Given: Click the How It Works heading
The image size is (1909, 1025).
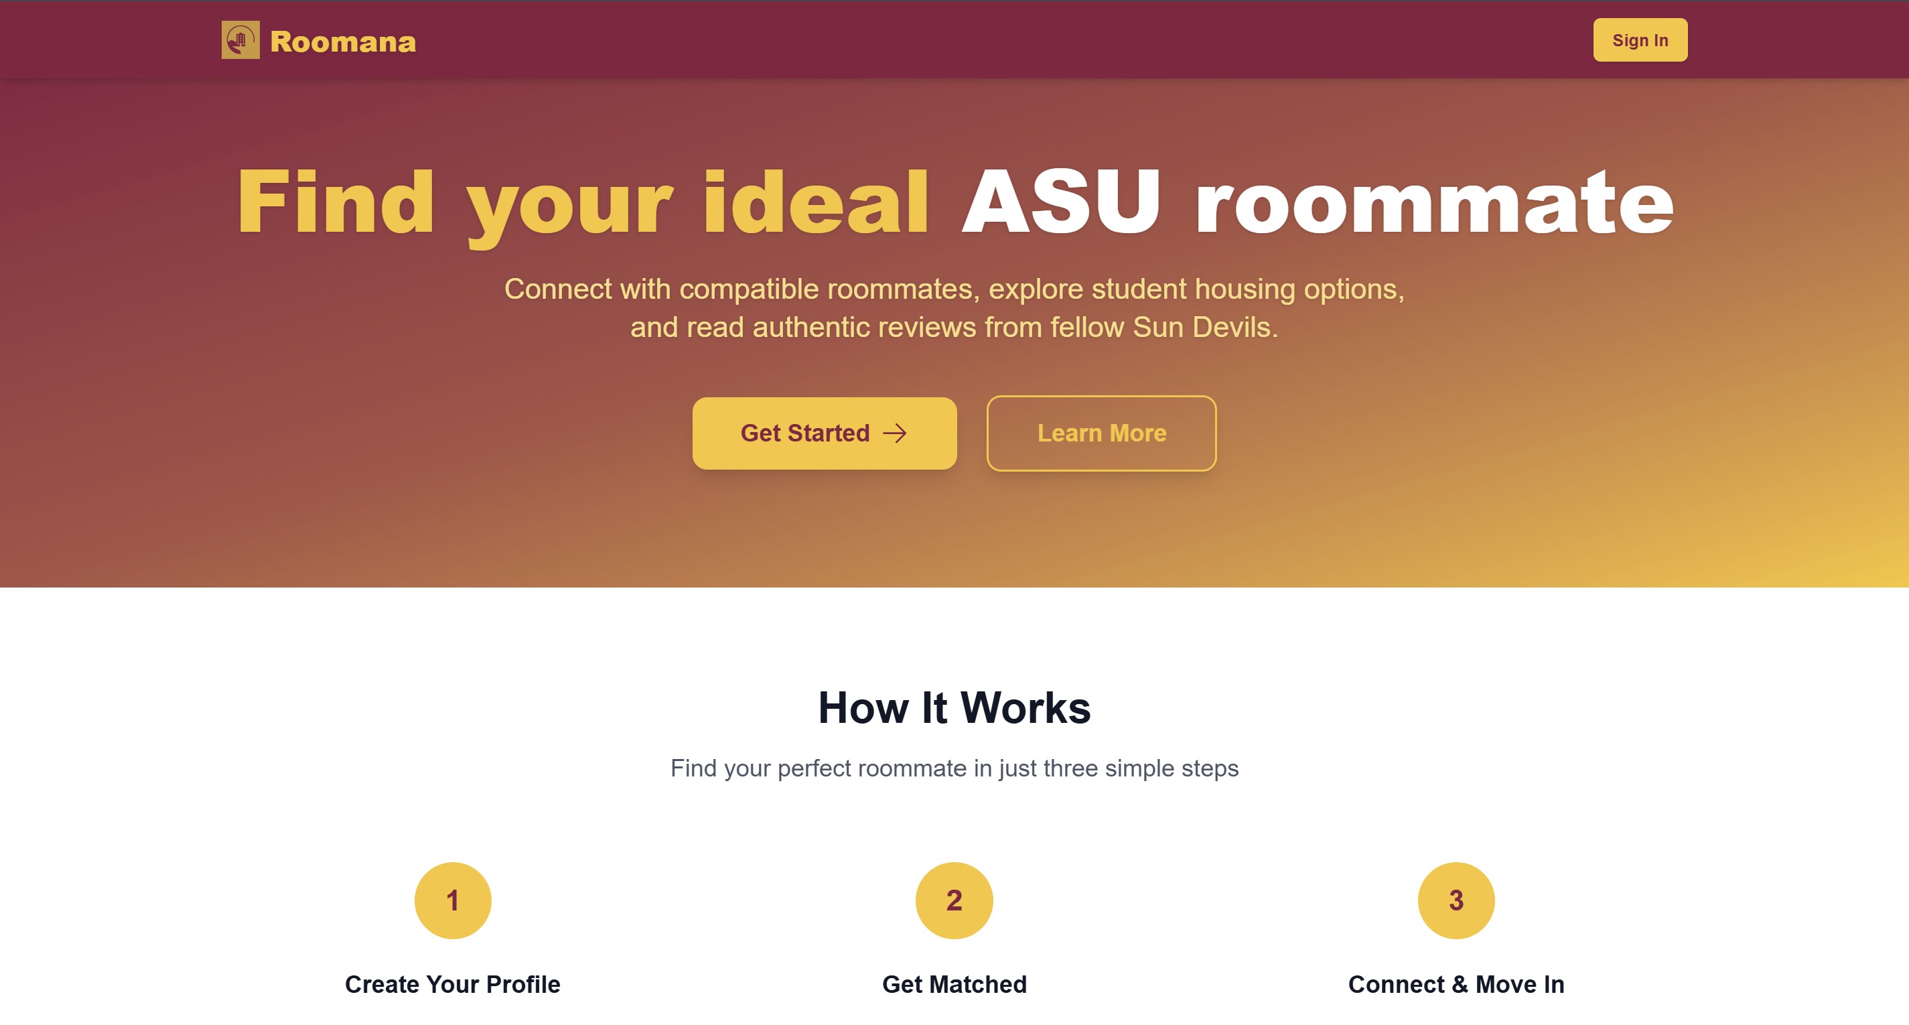Looking at the screenshot, I should pos(954,708).
